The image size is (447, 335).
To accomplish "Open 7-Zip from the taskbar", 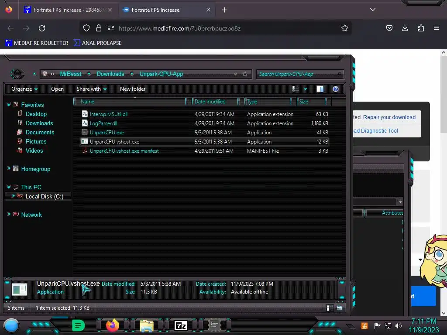I will 181,325.
